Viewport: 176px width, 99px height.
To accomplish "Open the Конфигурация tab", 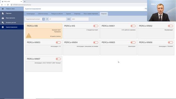I will (31, 14).
